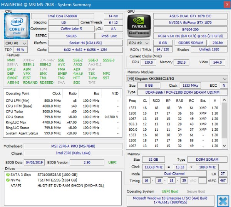Click the Dual-Channel mode field

[174, 173]
